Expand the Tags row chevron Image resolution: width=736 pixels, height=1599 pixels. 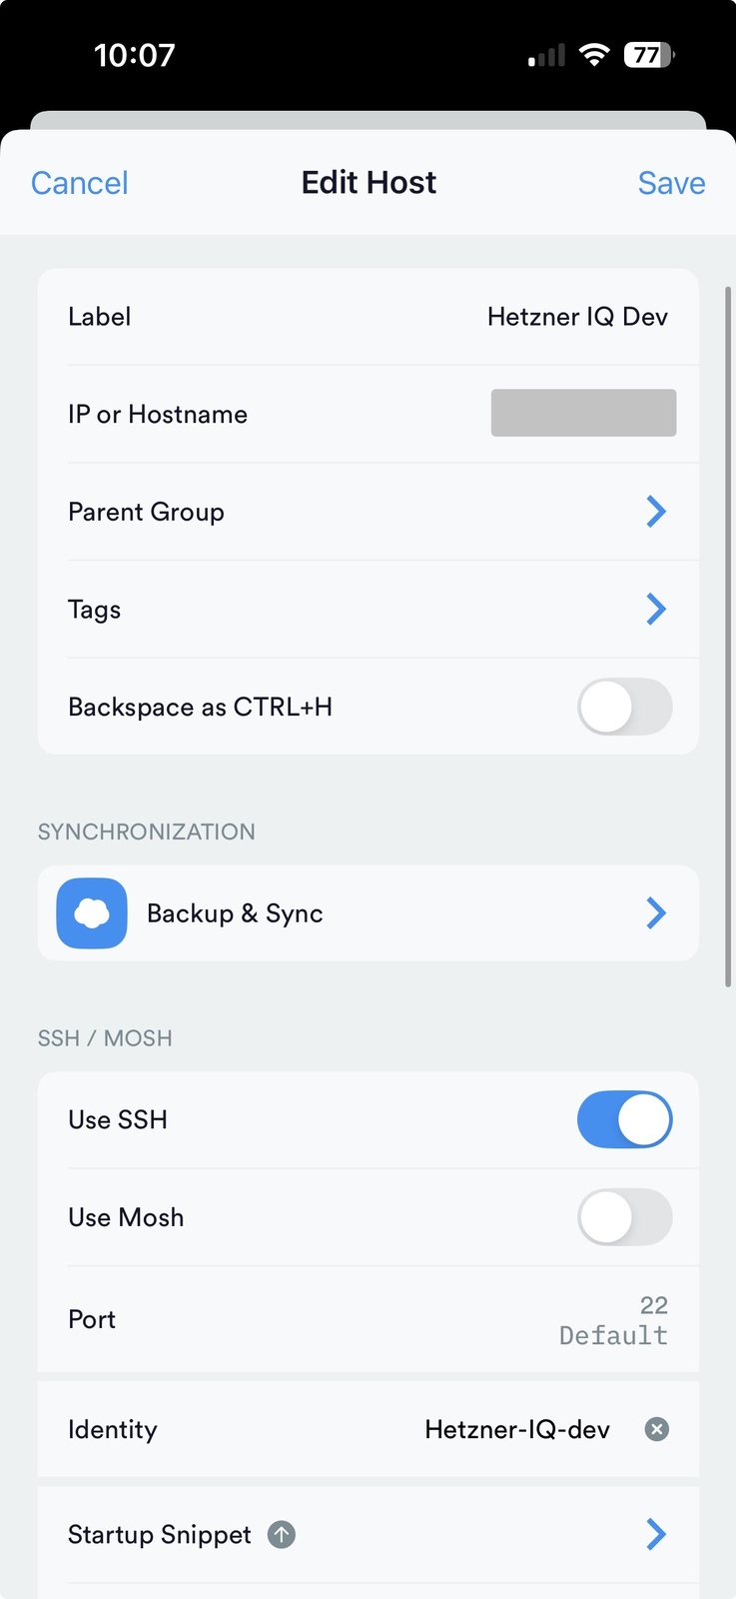(x=656, y=609)
